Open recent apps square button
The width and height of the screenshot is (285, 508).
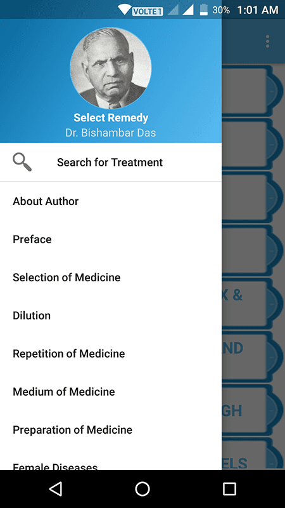click(x=229, y=488)
